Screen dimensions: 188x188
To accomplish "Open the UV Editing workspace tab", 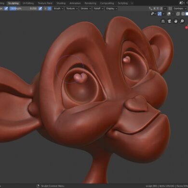I will [x=28, y=3].
